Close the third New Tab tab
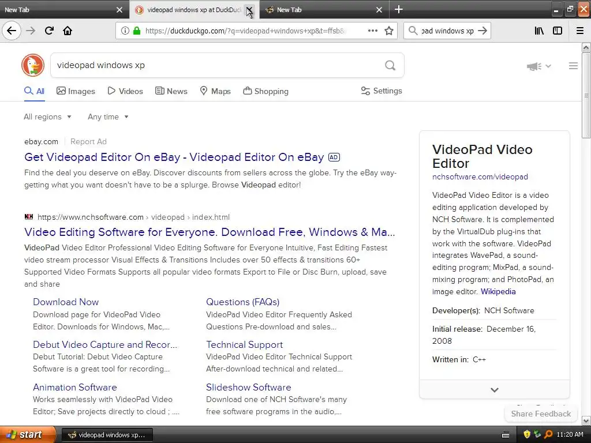This screenshot has width=591, height=443. point(379,10)
